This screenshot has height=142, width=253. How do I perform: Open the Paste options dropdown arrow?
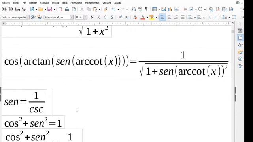tap(99, 9)
